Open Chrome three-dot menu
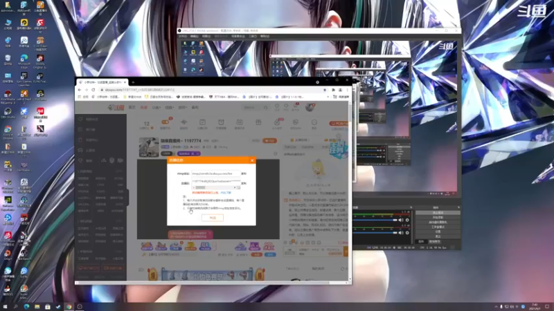The height and width of the screenshot is (311, 554). click(348, 90)
